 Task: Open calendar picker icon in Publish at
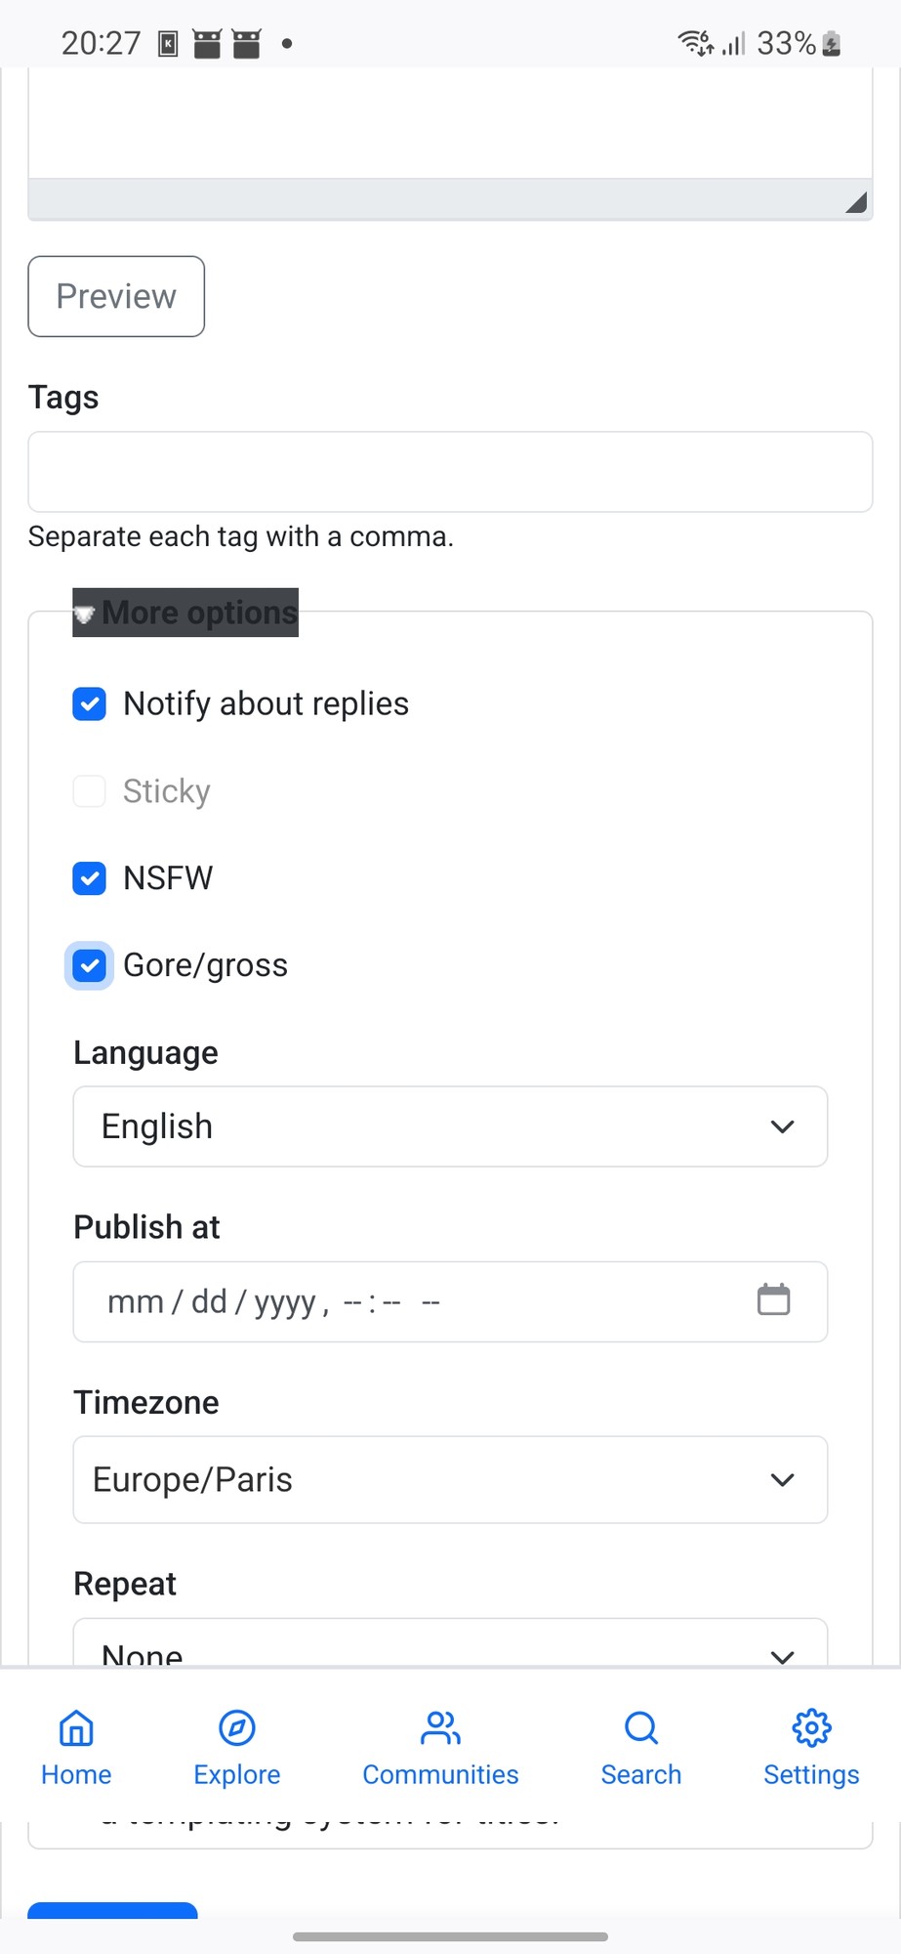coord(773,1300)
